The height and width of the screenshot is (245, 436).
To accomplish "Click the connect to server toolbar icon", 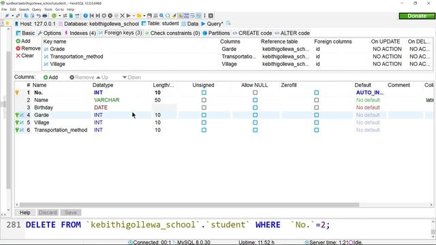I will 7,16.
